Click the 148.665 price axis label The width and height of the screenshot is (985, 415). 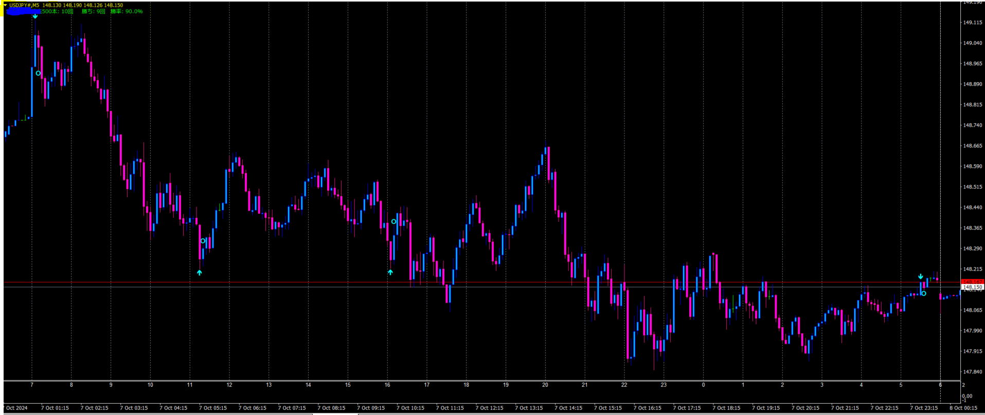[x=973, y=146]
